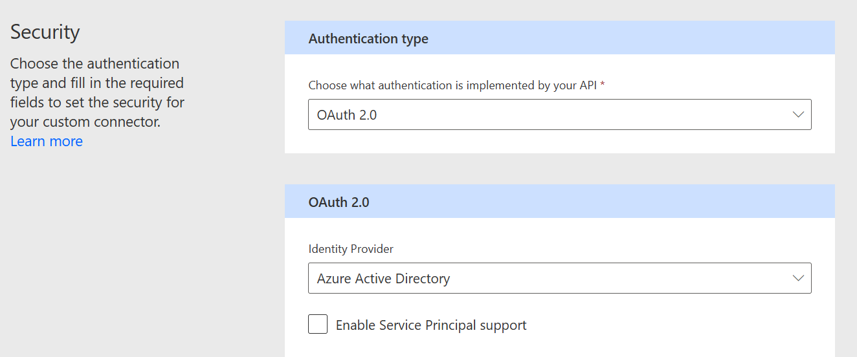Click the 'Authentication type' card header
The width and height of the screenshot is (857, 357).
pyautogui.click(x=368, y=39)
